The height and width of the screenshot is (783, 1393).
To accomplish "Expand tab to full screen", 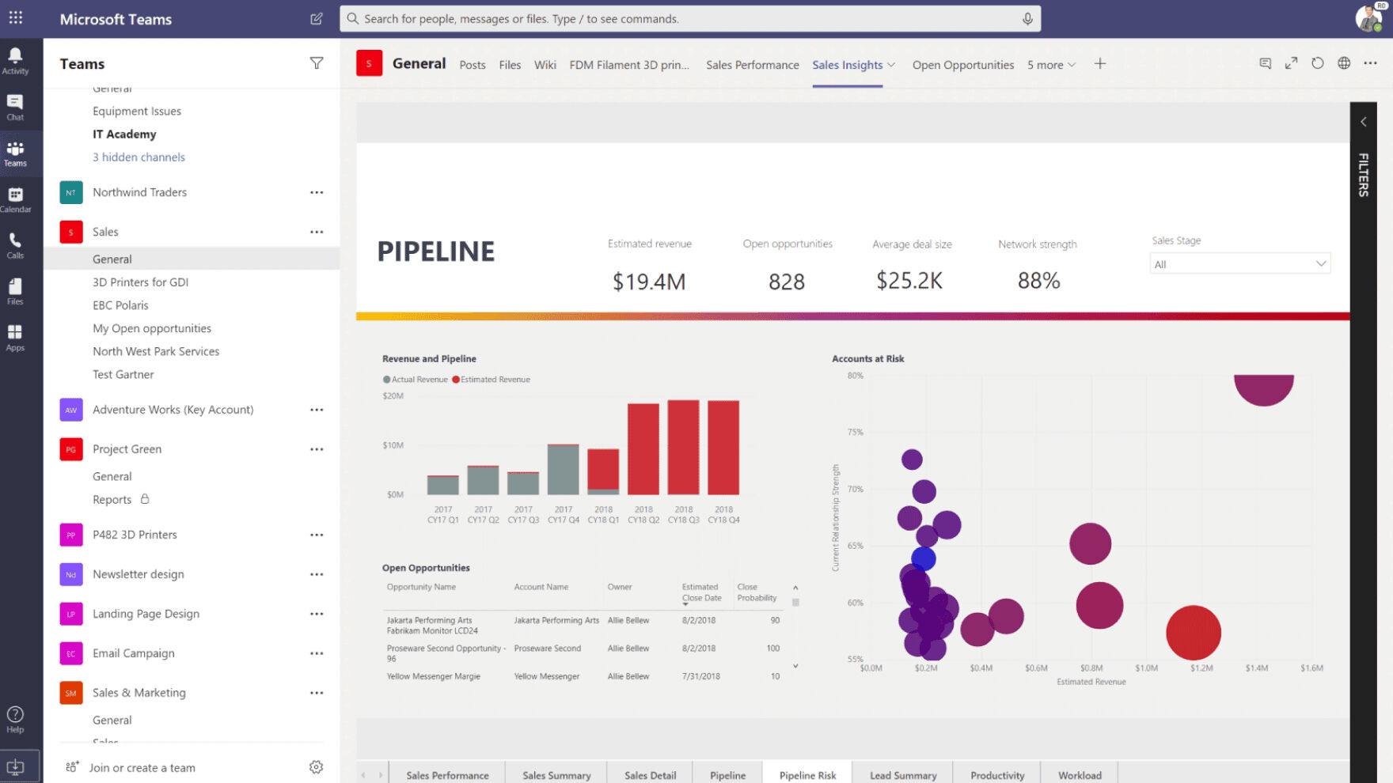I will point(1291,63).
